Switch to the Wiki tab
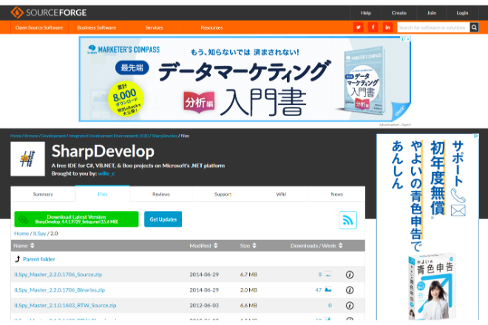Viewport: 488px width, 325px height. click(x=281, y=194)
